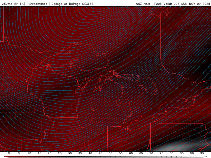Select the "Valid:" label in header
The image size is (211, 158).
pyautogui.click(x=168, y=4)
